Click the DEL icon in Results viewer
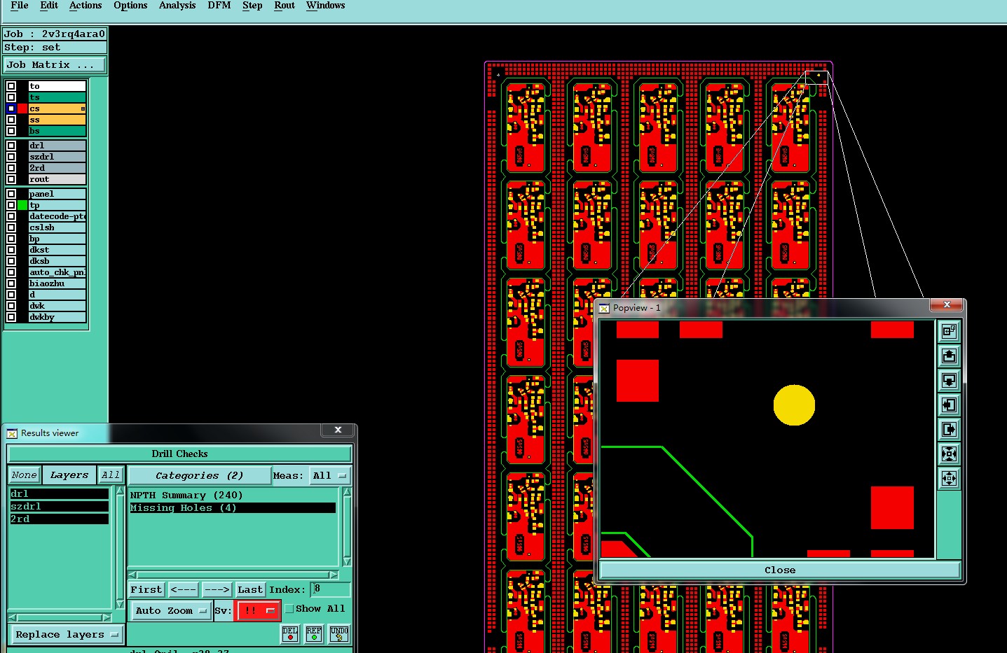Screen dimensions: 1007x653 [290, 634]
